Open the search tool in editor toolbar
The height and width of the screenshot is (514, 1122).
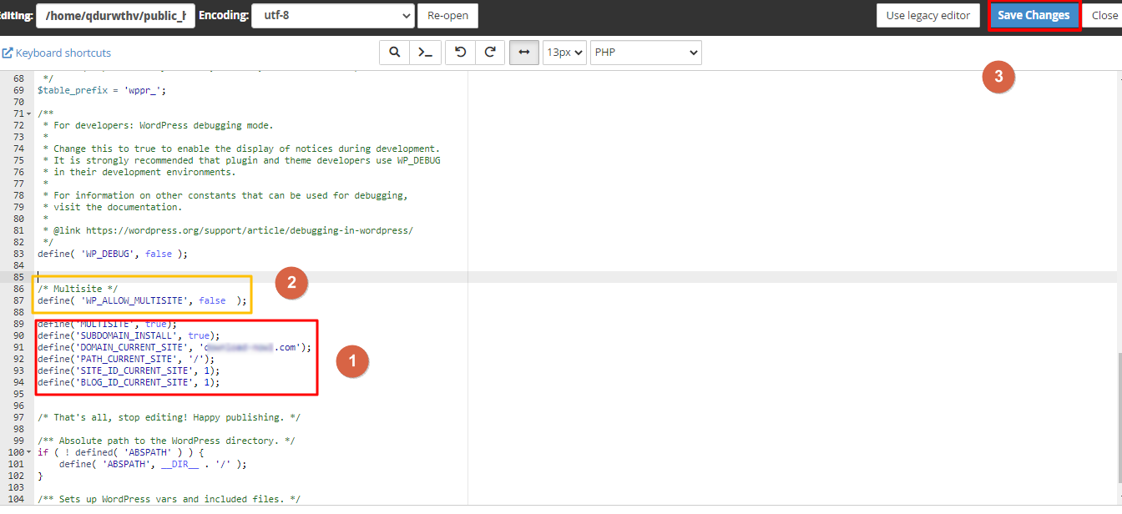click(x=394, y=52)
